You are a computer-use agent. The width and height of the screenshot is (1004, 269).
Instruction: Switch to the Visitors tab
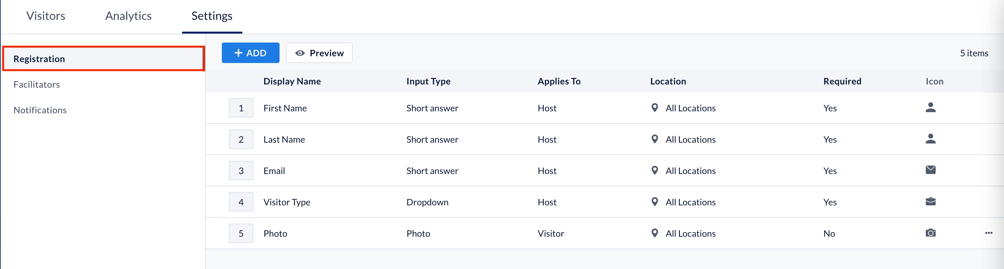point(46,16)
